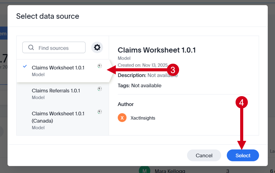Click the Tags: Not available text
The height and width of the screenshot is (173, 275).
click(139, 86)
